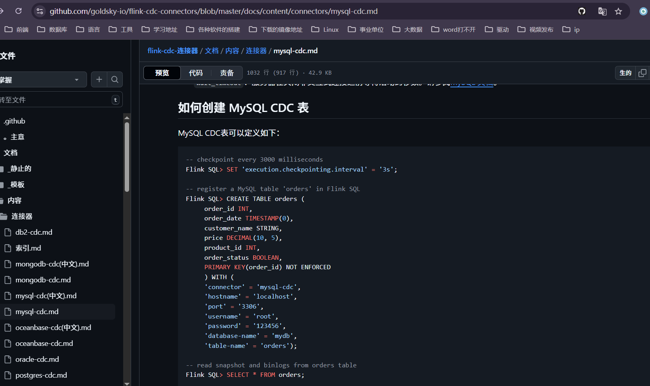The width and height of the screenshot is (650, 386).
Task: Open the branch selector showing 掌握
Action: point(43,79)
